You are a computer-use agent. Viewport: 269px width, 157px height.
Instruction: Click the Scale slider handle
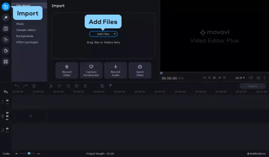tap(29, 153)
